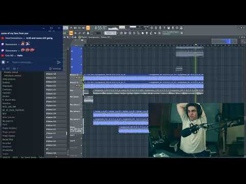The image size is (246, 184).
Task: Click the pause icon in the chat window
Action: tap(3, 62)
